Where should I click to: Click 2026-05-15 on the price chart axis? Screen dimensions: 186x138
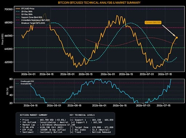(x=85, y=74)
